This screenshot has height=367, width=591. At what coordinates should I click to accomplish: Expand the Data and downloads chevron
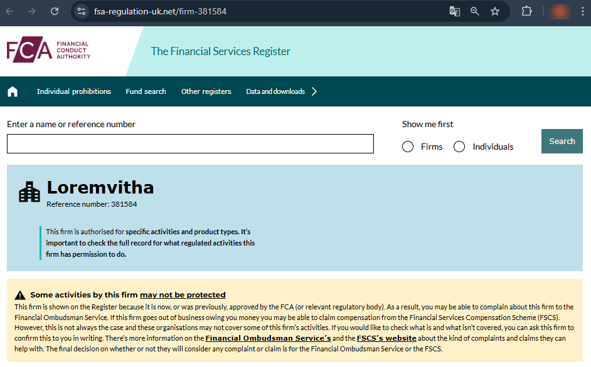pos(314,91)
